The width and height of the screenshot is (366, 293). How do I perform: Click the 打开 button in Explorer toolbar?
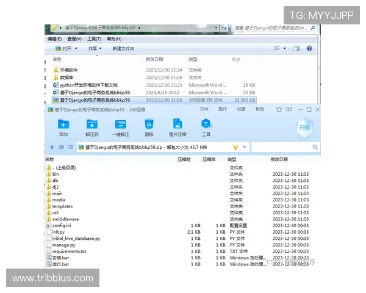coord(63,48)
